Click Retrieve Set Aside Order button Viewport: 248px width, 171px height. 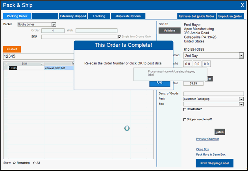click(x=196, y=16)
